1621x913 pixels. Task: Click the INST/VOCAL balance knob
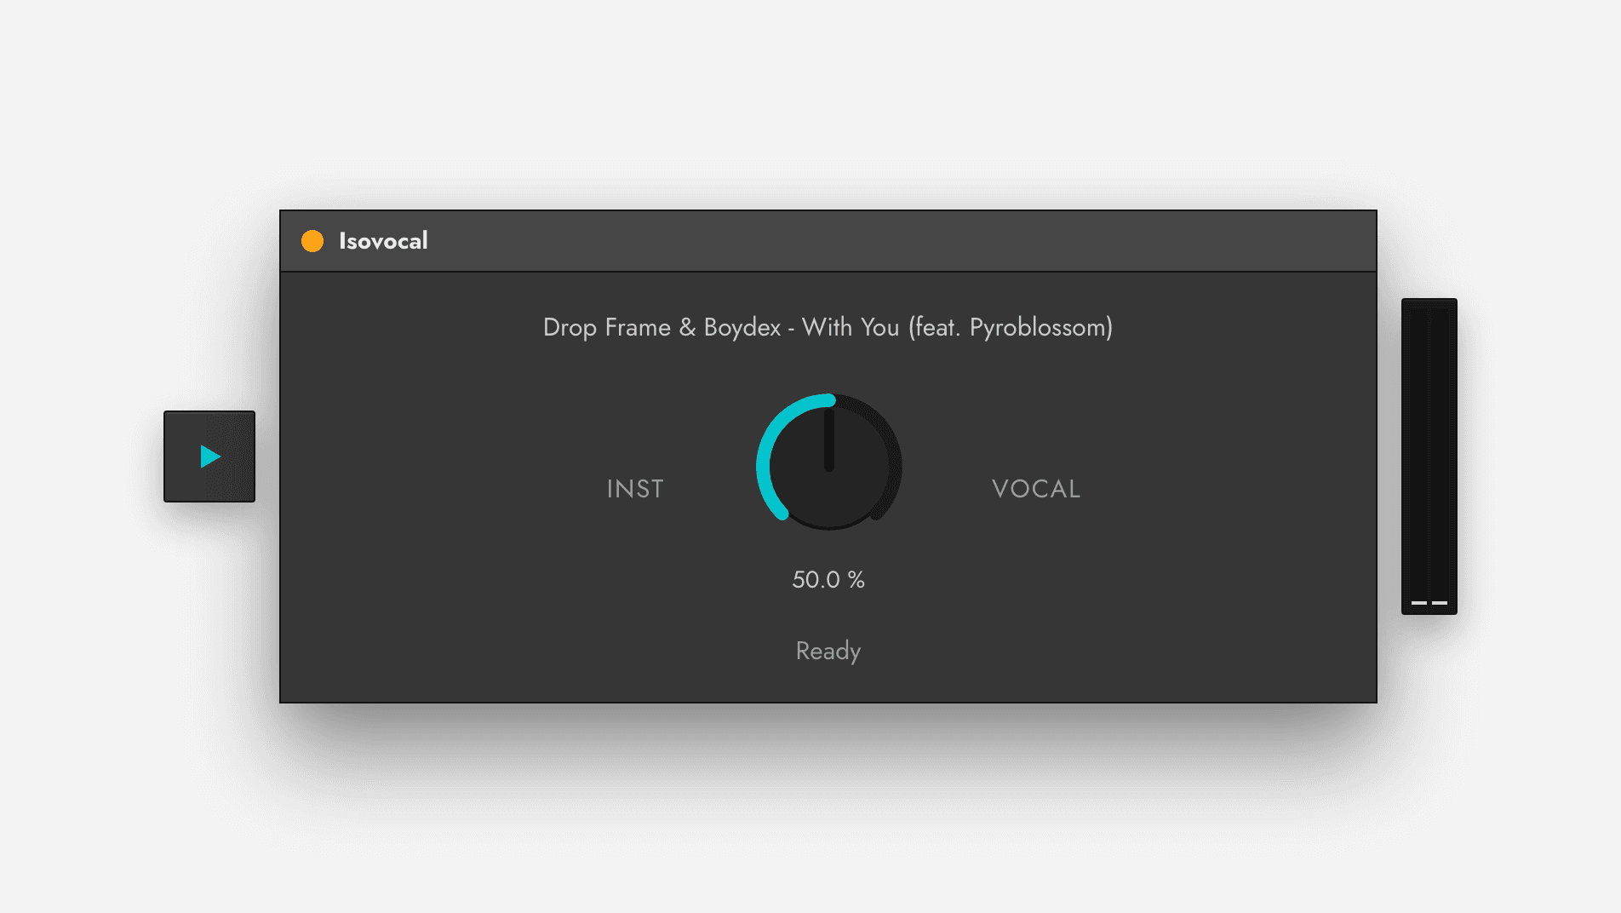[829, 462]
